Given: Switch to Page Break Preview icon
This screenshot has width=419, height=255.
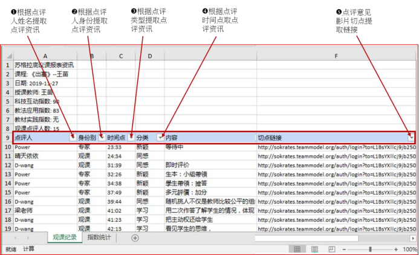Looking at the screenshot, I should [332, 249].
